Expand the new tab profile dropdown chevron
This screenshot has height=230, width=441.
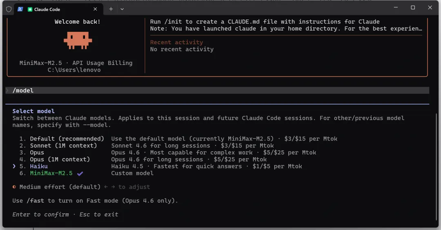pos(122,9)
